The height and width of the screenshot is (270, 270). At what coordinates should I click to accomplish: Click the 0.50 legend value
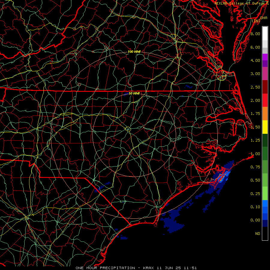[x=255, y=180]
